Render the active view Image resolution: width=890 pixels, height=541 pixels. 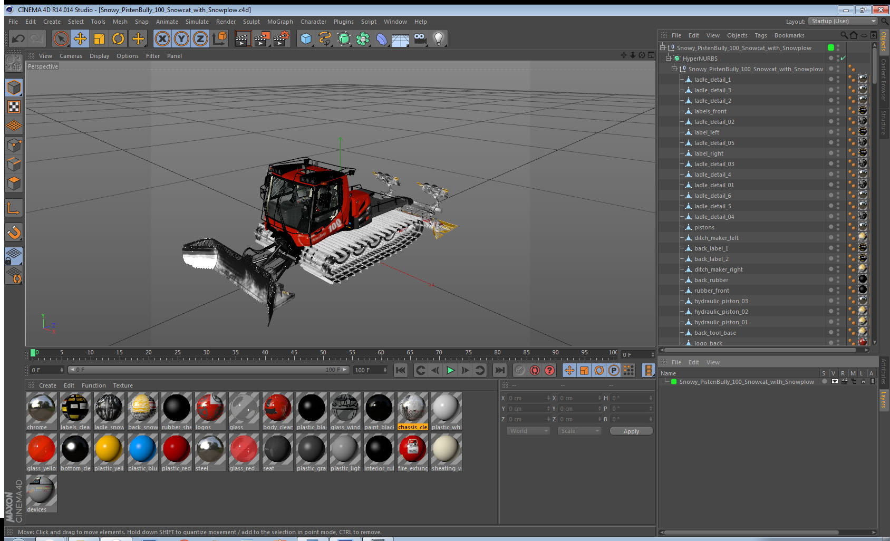(x=243, y=38)
